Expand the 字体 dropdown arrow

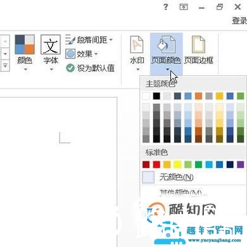point(51,69)
